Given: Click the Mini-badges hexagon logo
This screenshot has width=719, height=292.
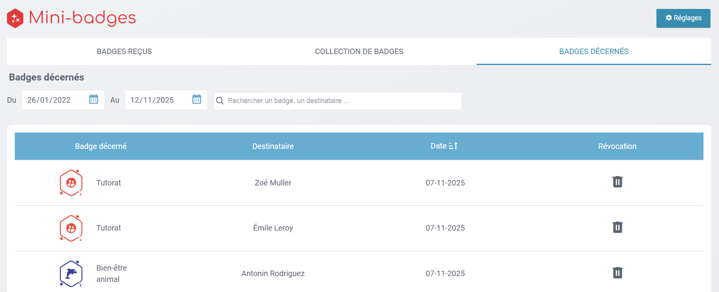Looking at the screenshot, I should click(x=15, y=18).
